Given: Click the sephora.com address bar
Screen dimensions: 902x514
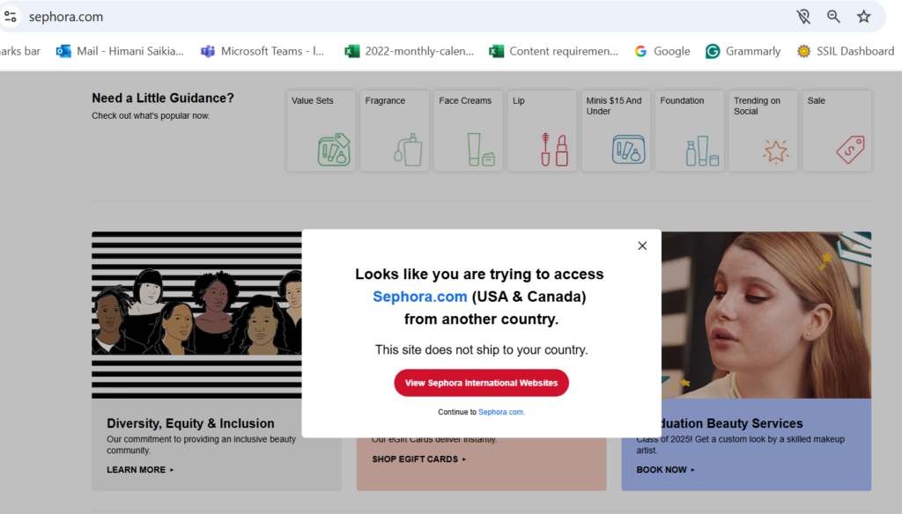Looking at the screenshot, I should [x=352, y=17].
